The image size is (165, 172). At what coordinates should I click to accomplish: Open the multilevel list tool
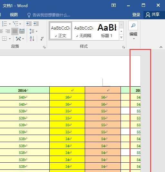click(x=15, y=24)
